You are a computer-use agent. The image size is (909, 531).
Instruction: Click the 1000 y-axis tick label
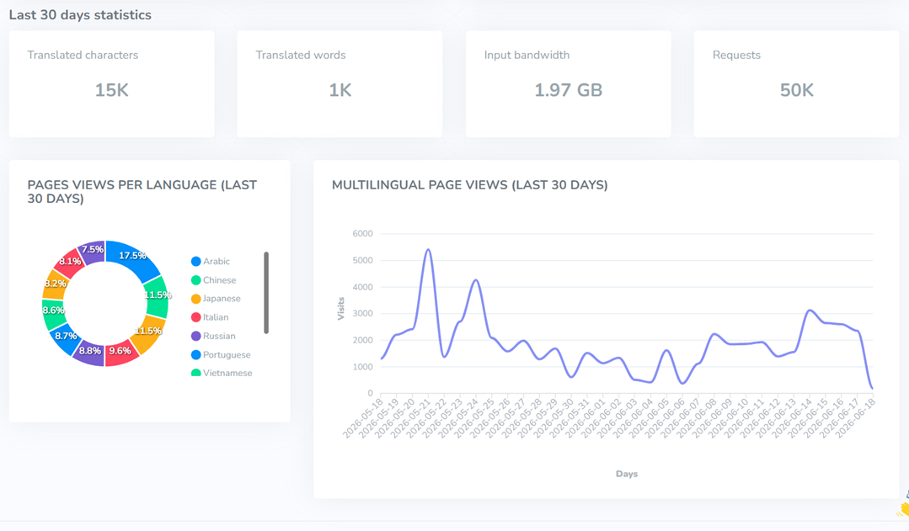[x=362, y=367]
